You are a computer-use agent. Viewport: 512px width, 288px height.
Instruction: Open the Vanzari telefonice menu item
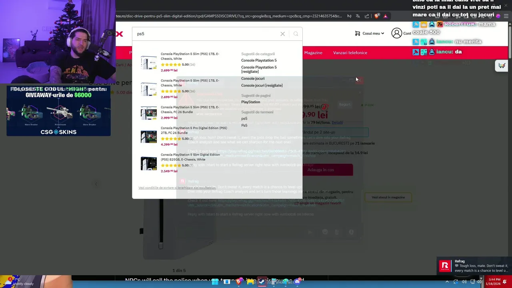tap(350, 53)
